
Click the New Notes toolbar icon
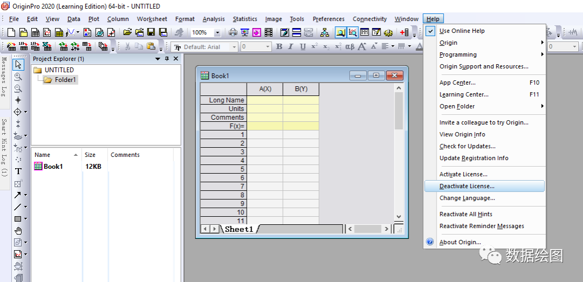click(99, 33)
